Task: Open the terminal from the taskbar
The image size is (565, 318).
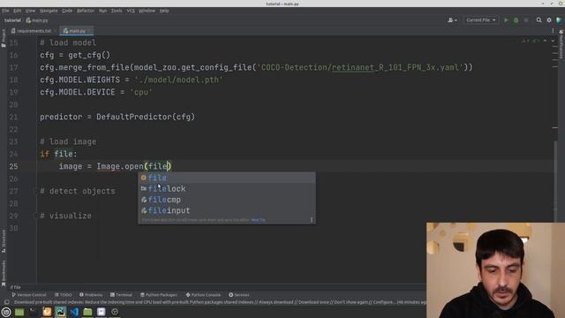Action: (x=34, y=312)
